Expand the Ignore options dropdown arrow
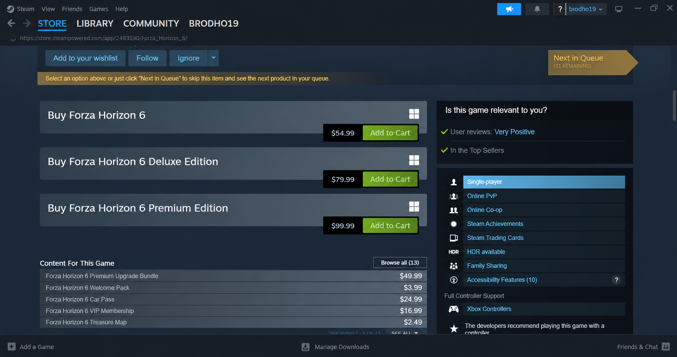 tap(213, 58)
